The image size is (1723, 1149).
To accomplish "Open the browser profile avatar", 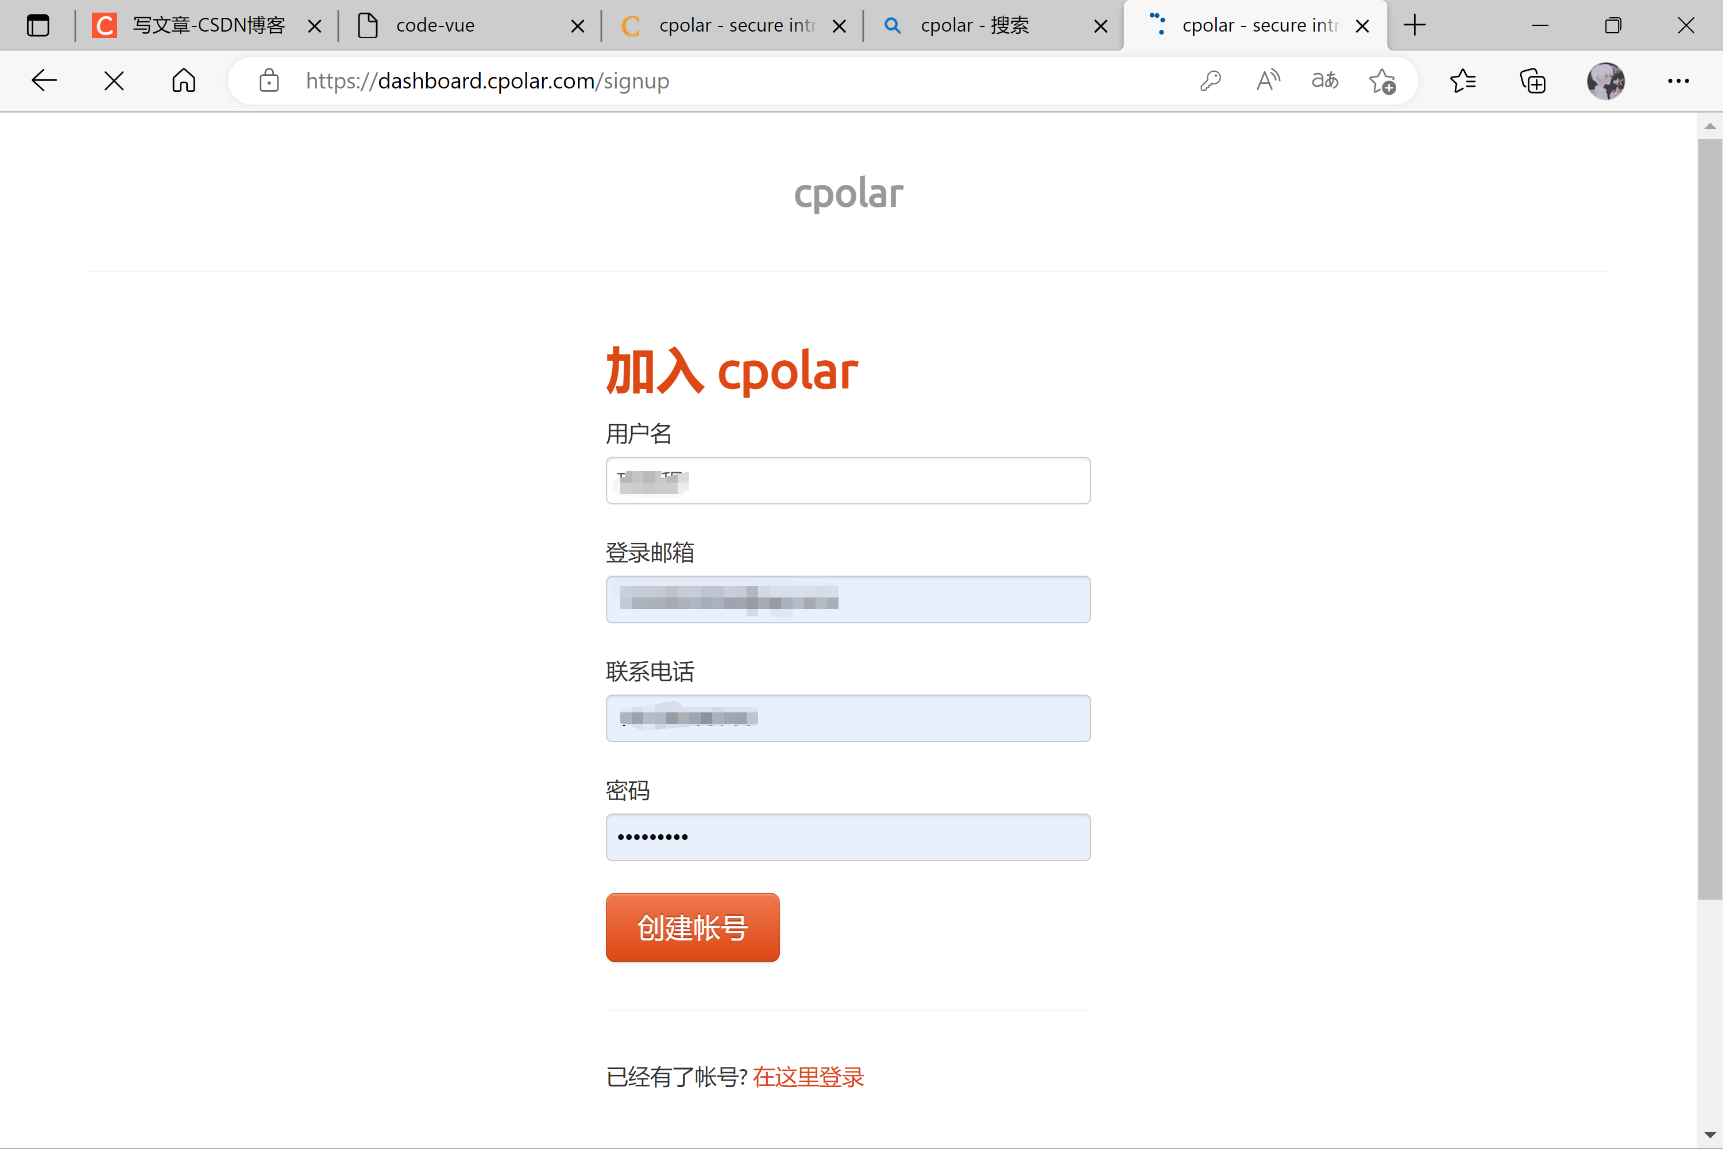I will point(1605,80).
